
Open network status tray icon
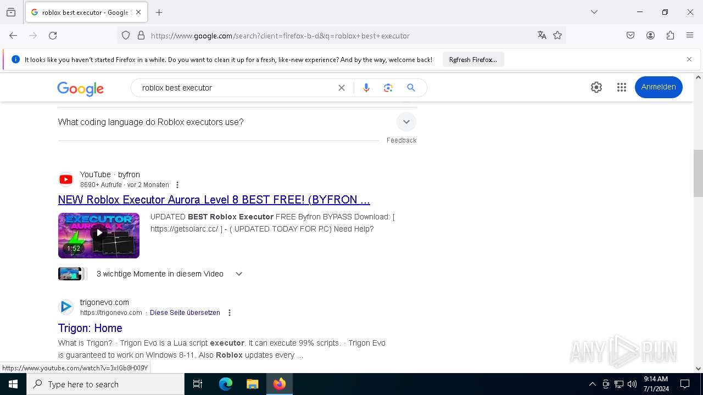click(x=619, y=384)
